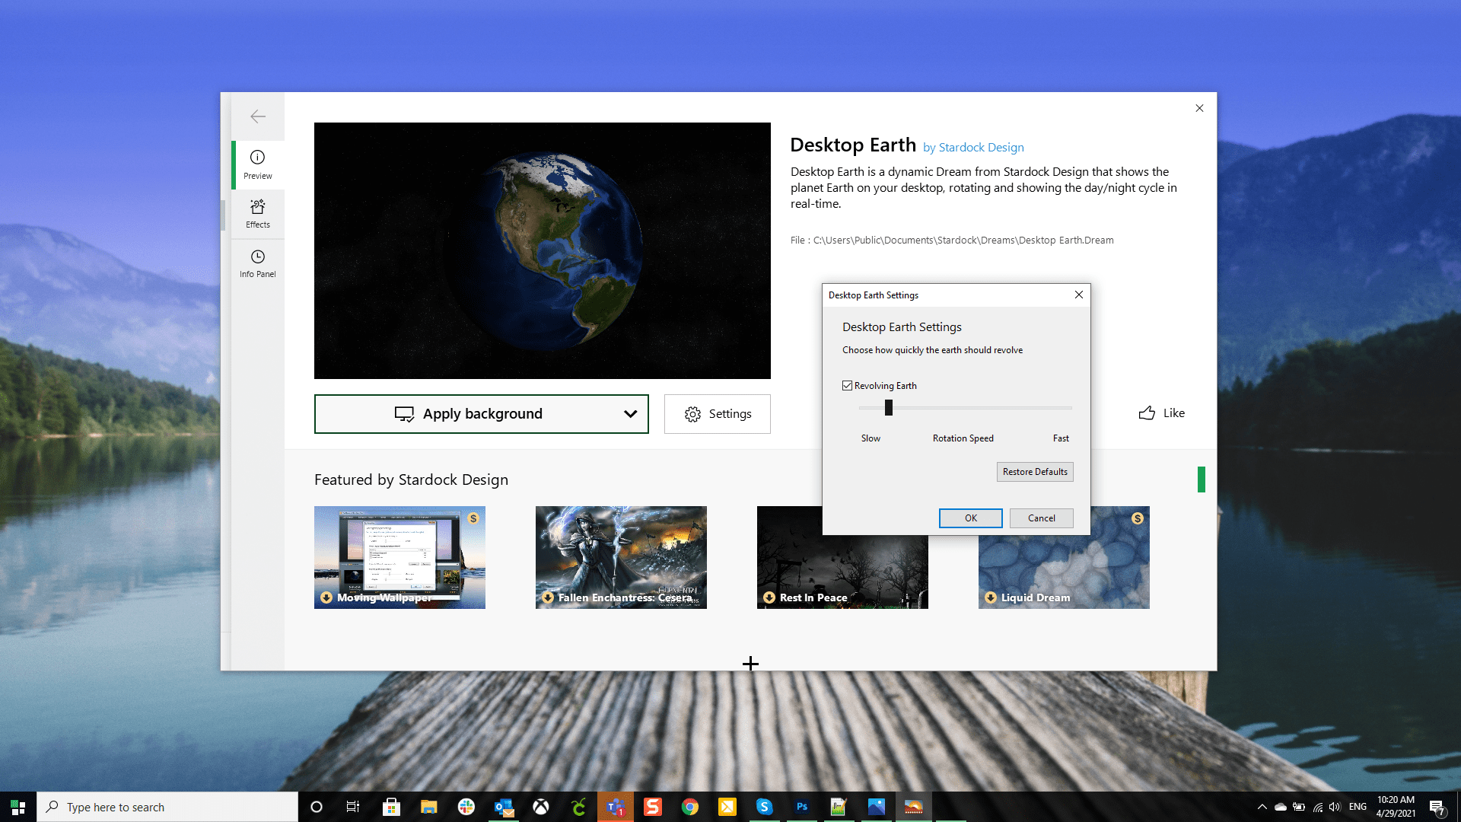Drag the Rotation Speed slider
This screenshot has width=1461, height=822.
point(888,407)
